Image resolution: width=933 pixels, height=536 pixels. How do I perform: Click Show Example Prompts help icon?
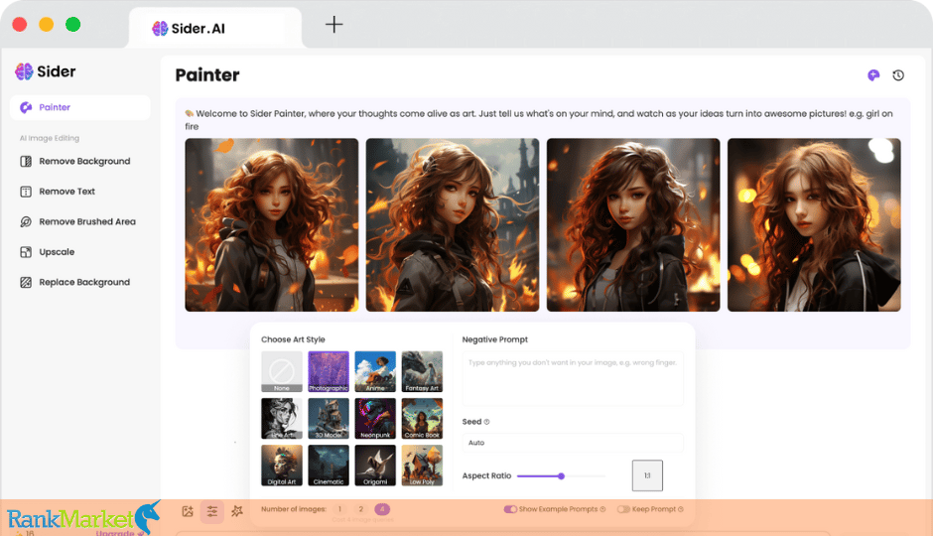[602, 509]
